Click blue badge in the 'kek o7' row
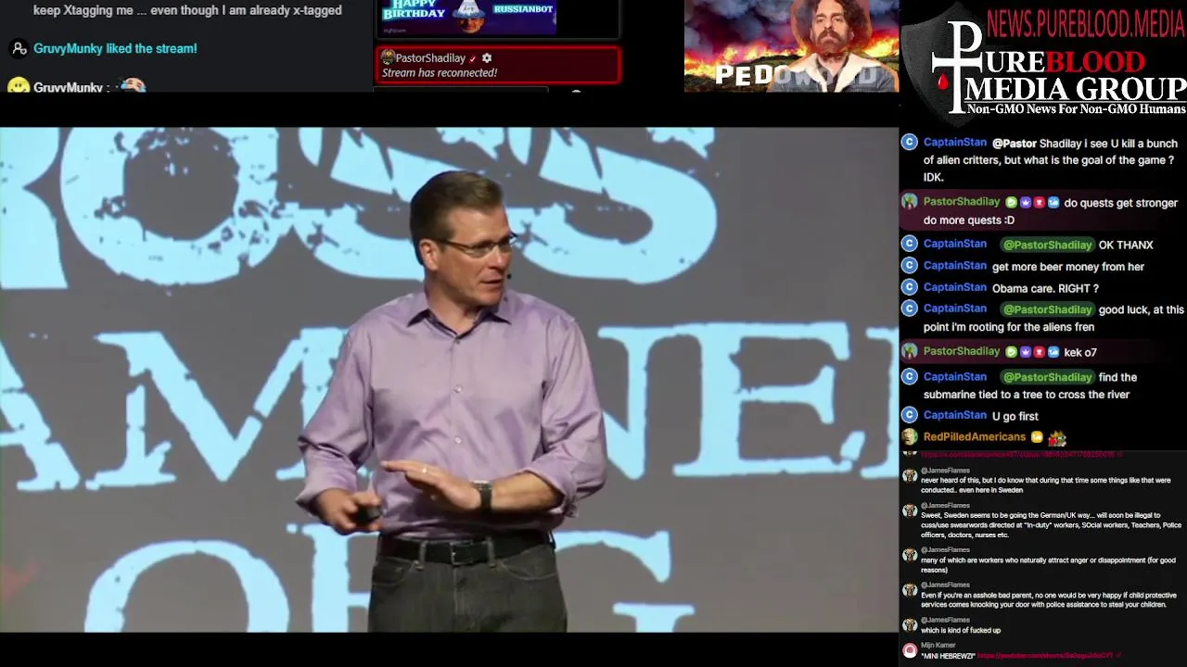Viewport: 1187px width, 667px height. click(x=1053, y=352)
